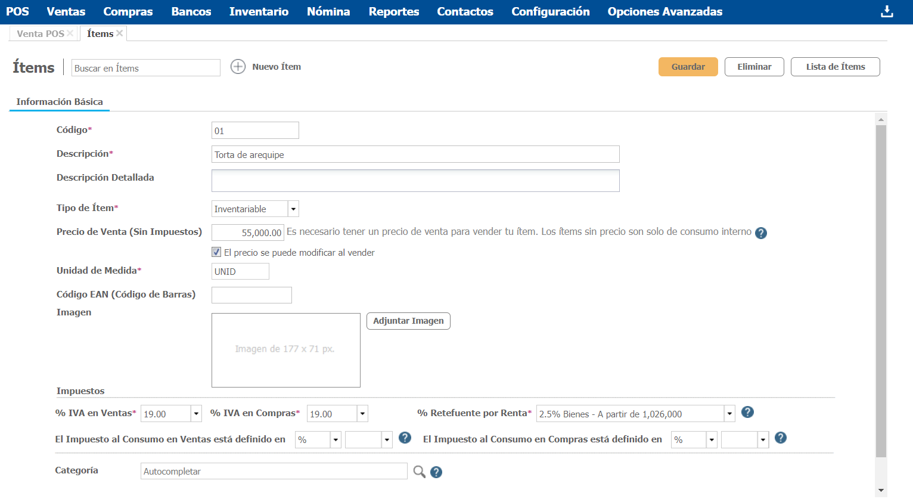Expand the Tipo de Ítem dropdown
This screenshot has height=502, width=913.
(293, 209)
